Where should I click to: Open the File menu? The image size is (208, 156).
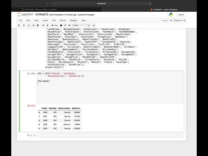[21, 20]
